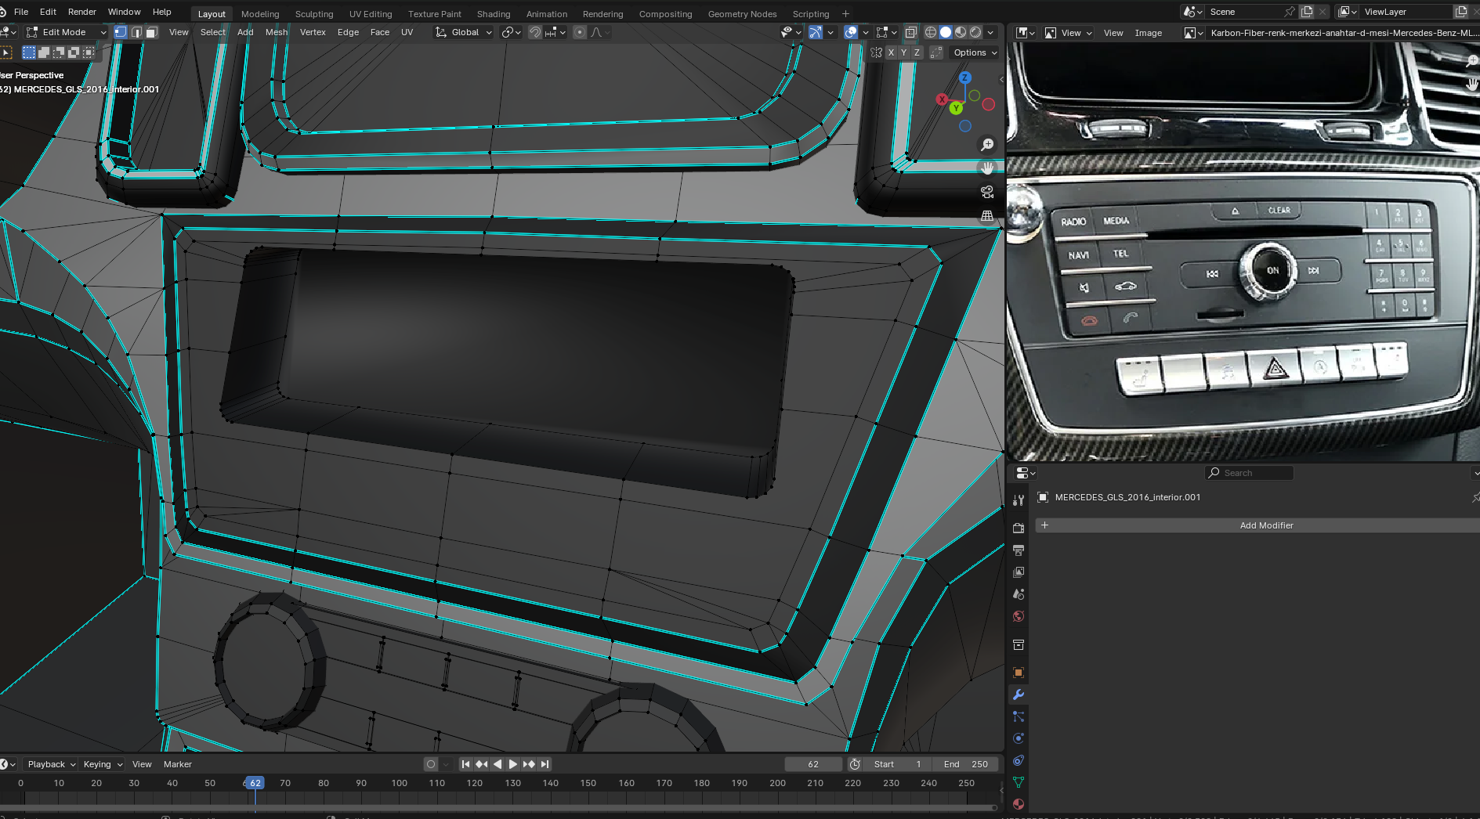Open the Material properties tab icon
This screenshot has width=1480, height=819.
click(x=1019, y=804)
